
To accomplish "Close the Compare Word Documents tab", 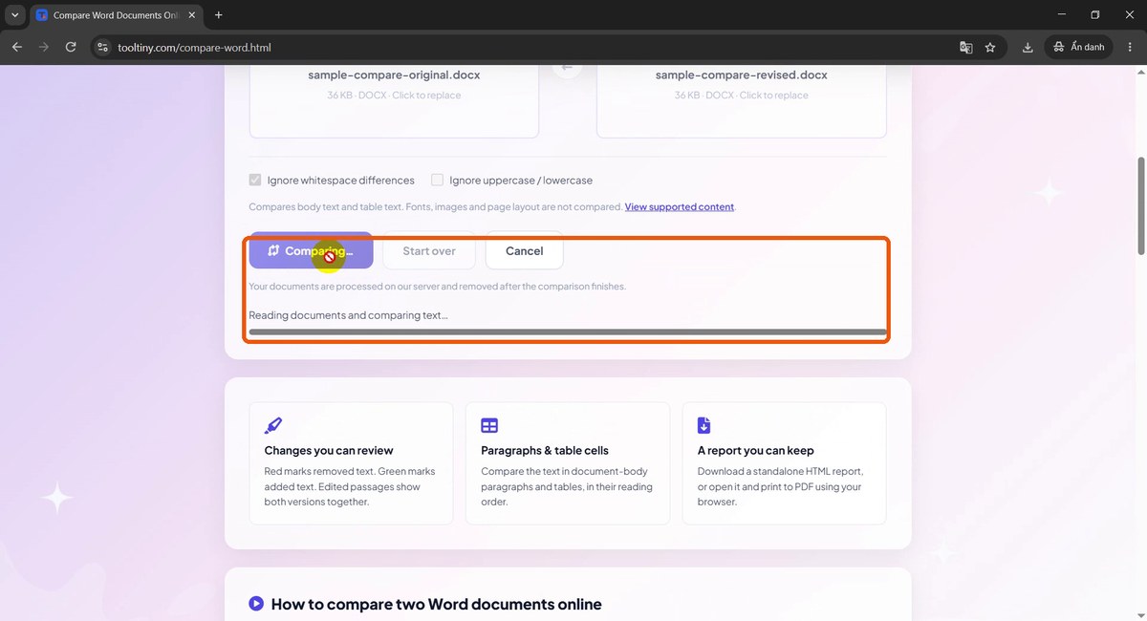I will click(x=190, y=15).
